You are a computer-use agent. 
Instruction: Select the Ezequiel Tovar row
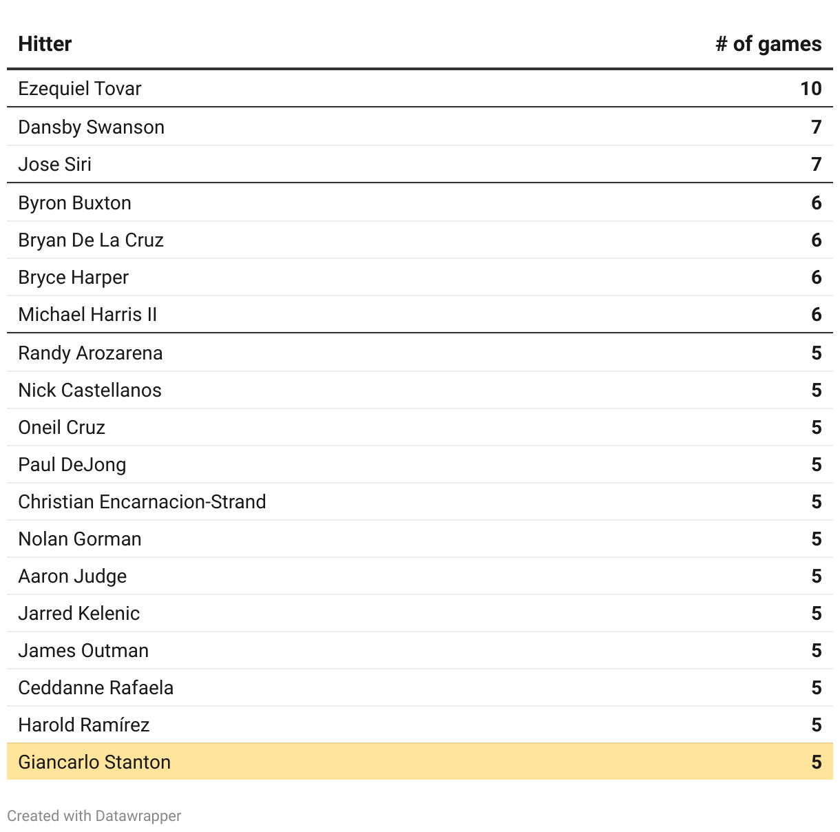(x=420, y=89)
